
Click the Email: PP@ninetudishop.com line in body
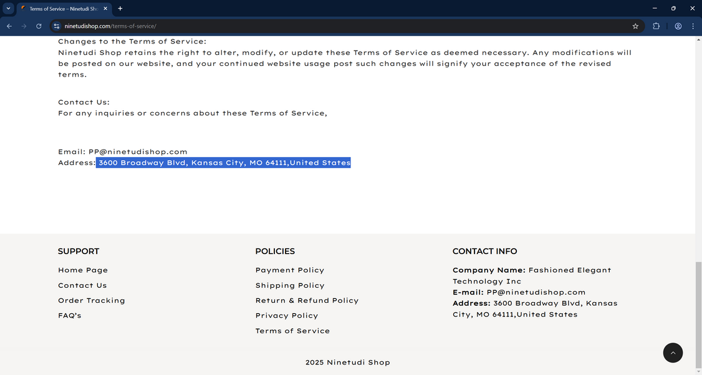123,152
